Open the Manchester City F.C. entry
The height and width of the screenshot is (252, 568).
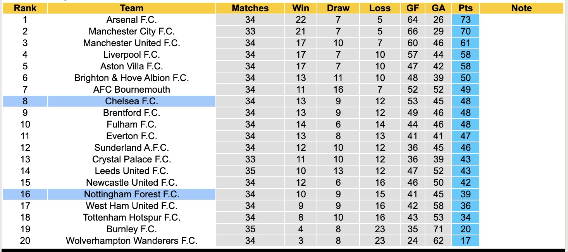click(132, 31)
